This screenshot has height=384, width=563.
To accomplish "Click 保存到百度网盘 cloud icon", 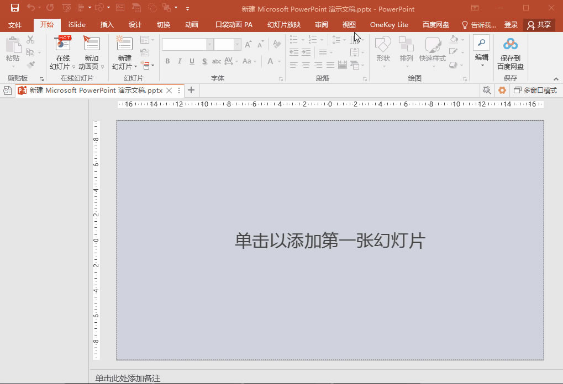I will coord(510,44).
